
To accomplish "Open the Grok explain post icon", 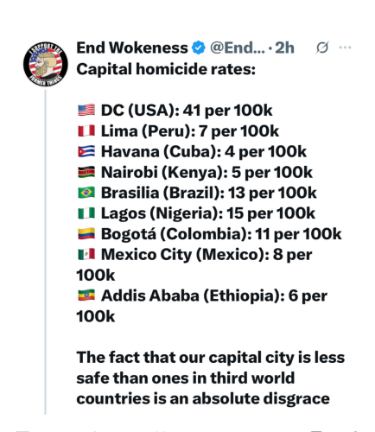I will coord(322,48).
